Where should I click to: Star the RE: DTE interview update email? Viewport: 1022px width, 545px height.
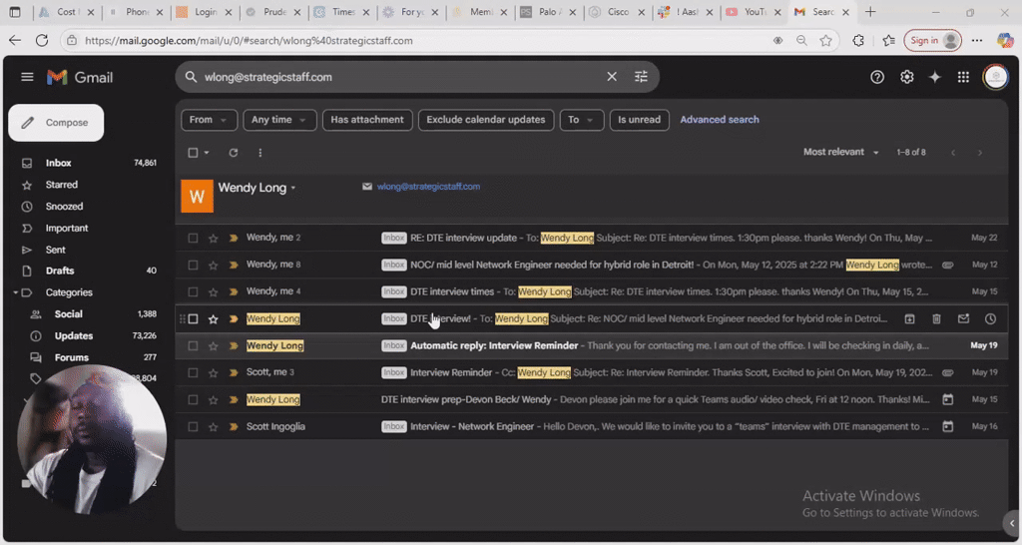[214, 238]
